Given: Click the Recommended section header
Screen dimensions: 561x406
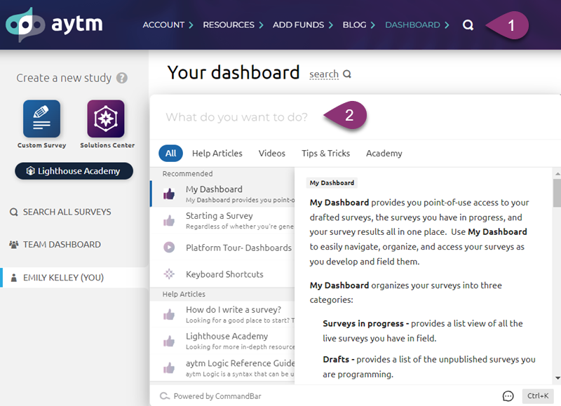Looking at the screenshot, I should 187,173.
